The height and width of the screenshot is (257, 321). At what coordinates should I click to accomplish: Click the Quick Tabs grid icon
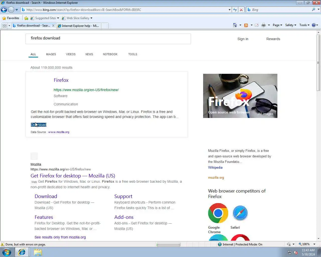pyautogui.click(x=5, y=26)
